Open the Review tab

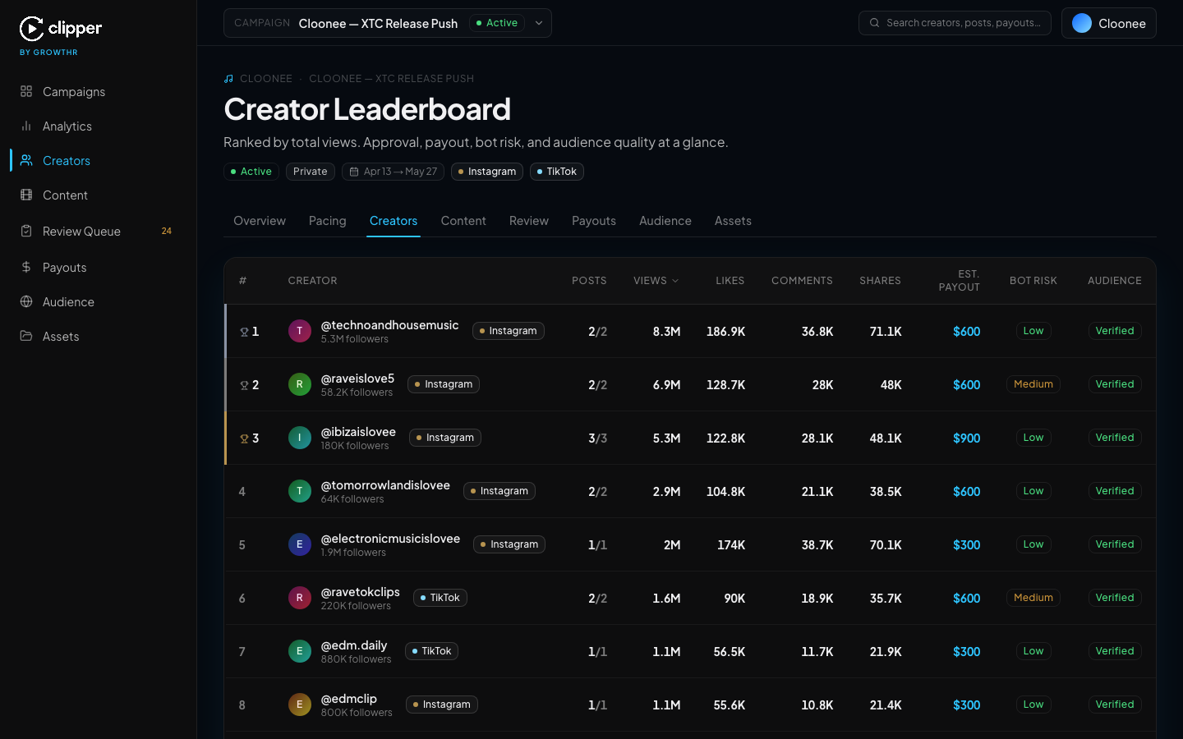point(529,221)
